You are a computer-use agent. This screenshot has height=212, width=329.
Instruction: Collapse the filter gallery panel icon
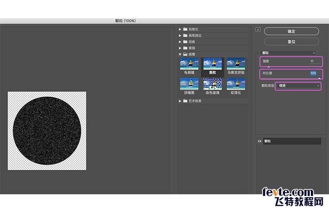[258, 30]
